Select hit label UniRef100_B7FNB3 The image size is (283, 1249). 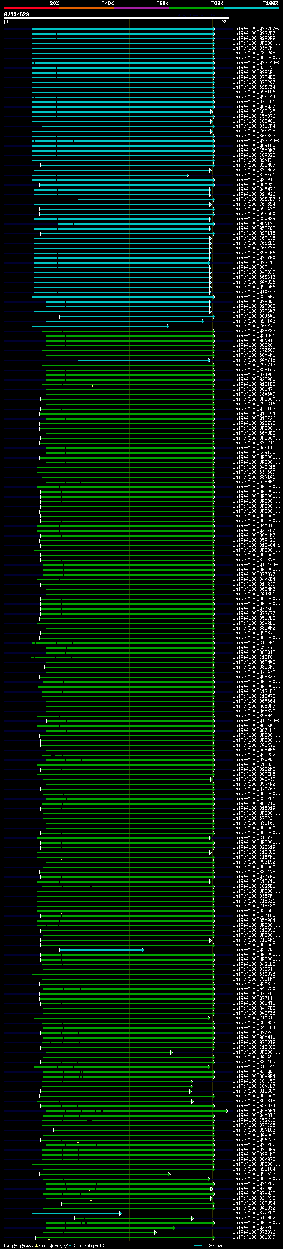point(254,77)
